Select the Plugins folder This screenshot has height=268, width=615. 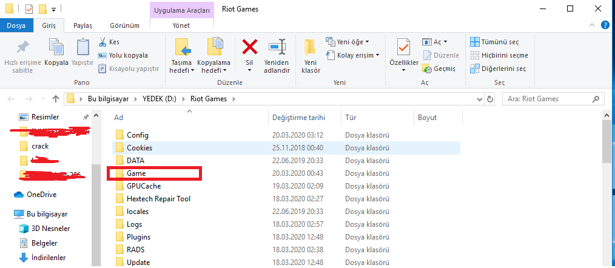[286, 236]
